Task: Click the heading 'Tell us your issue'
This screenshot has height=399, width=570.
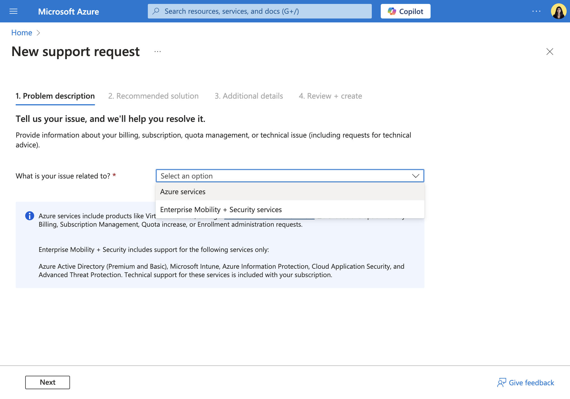Action: tap(110, 119)
